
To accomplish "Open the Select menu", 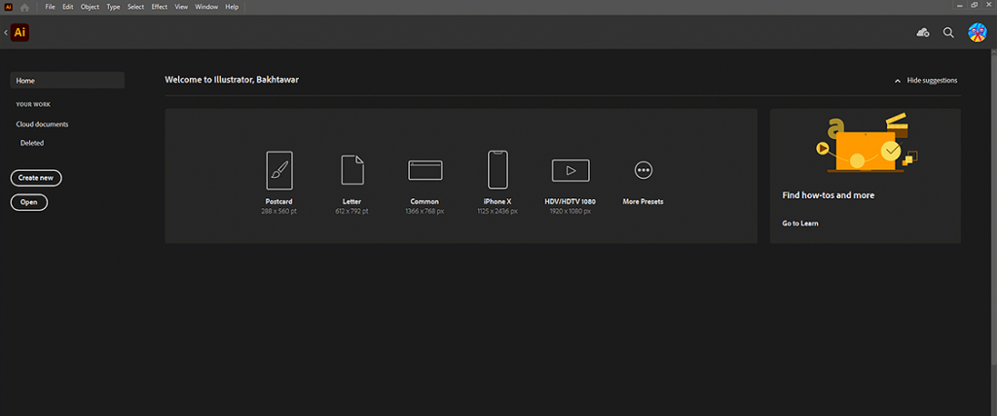I will [135, 7].
